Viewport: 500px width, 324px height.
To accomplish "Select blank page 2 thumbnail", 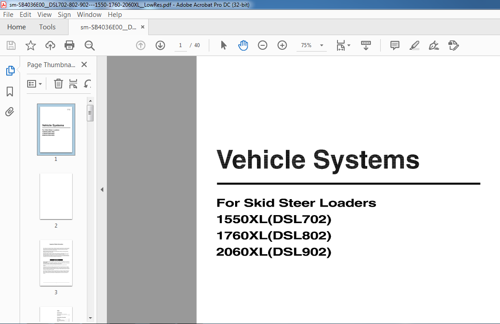I will (x=56, y=196).
